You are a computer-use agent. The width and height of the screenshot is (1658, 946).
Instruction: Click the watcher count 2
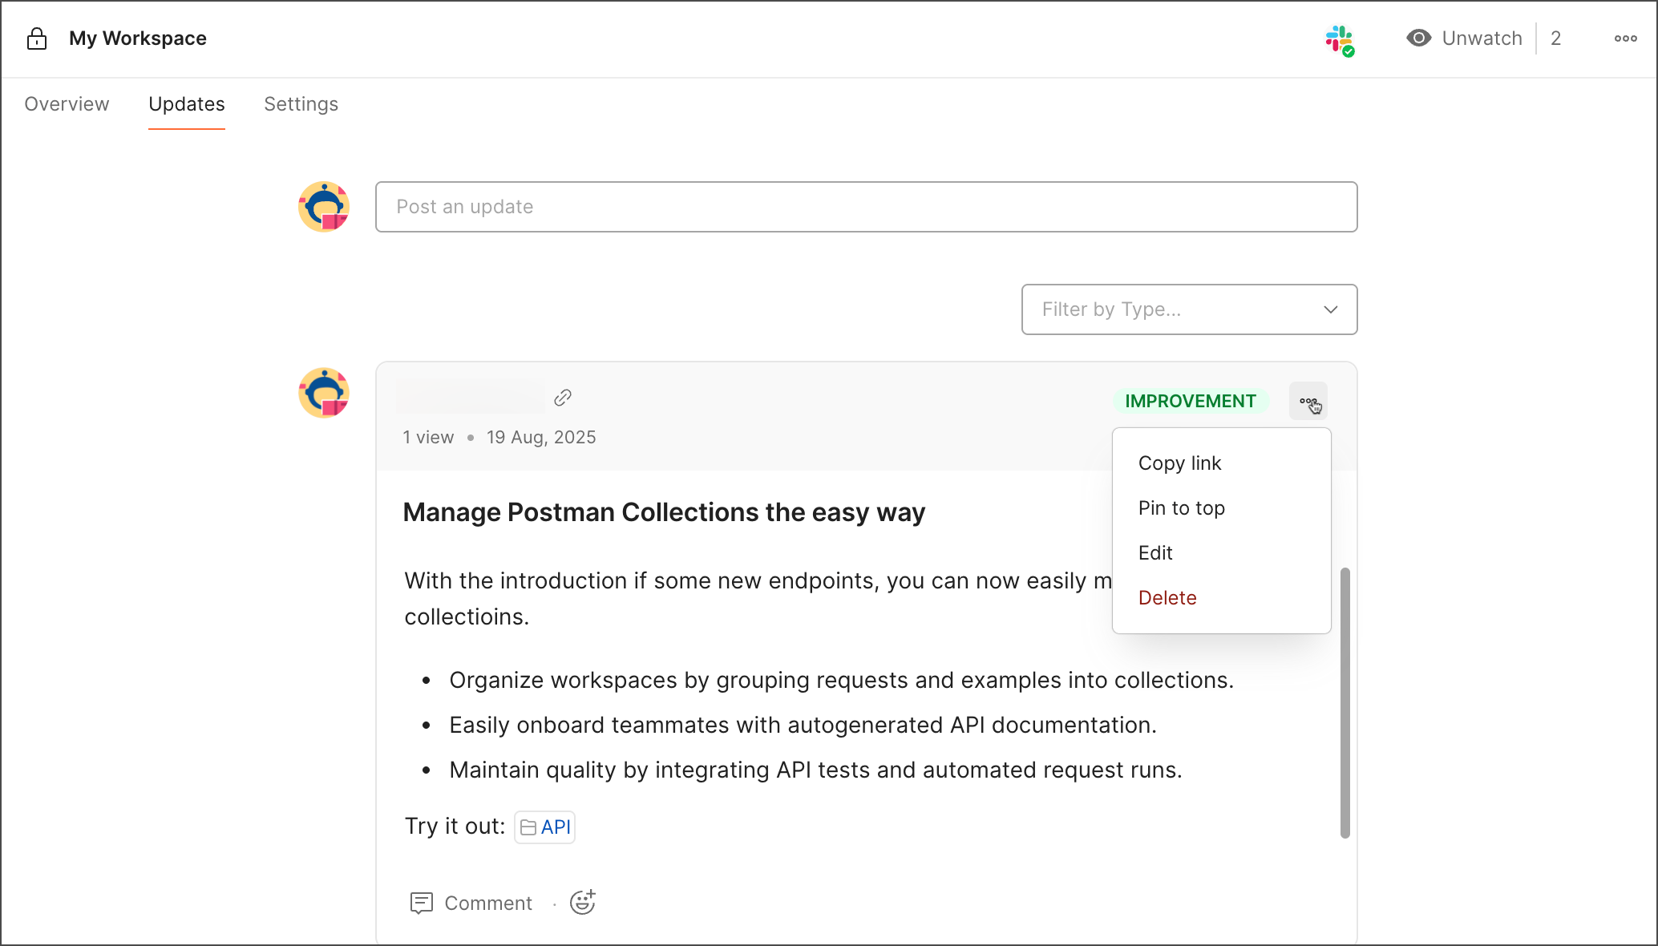[x=1556, y=38]
